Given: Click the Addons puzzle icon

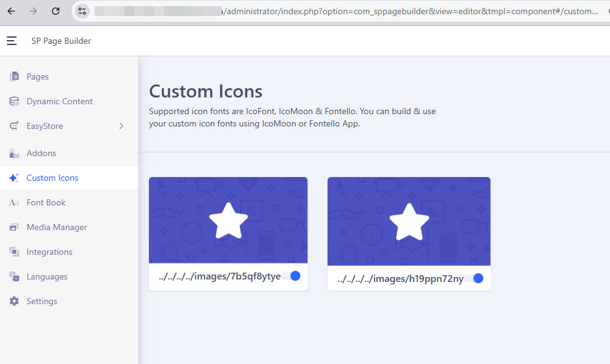Looking at the screenshot, I should 14,153.
